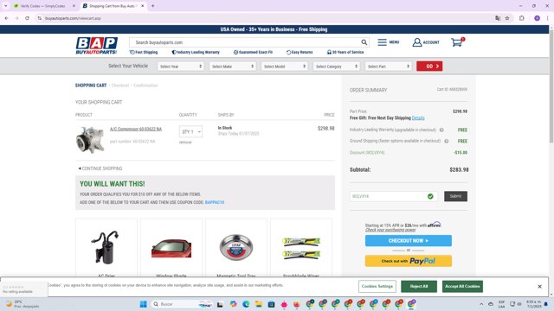Click the 30 Years of Service badge
This screenshot has height=311, width=554.
click(x=345, y=52)
